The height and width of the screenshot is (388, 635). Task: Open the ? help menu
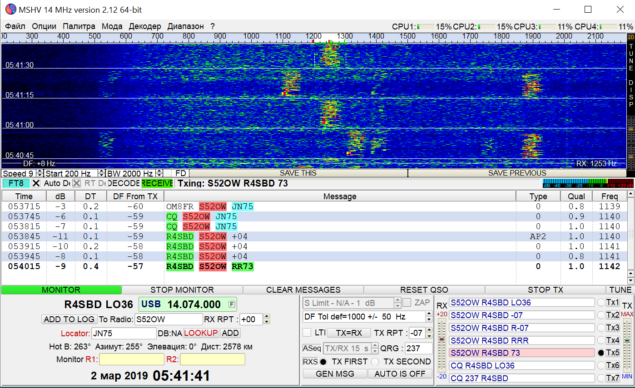pyautogui.click(x=213, y=26)
